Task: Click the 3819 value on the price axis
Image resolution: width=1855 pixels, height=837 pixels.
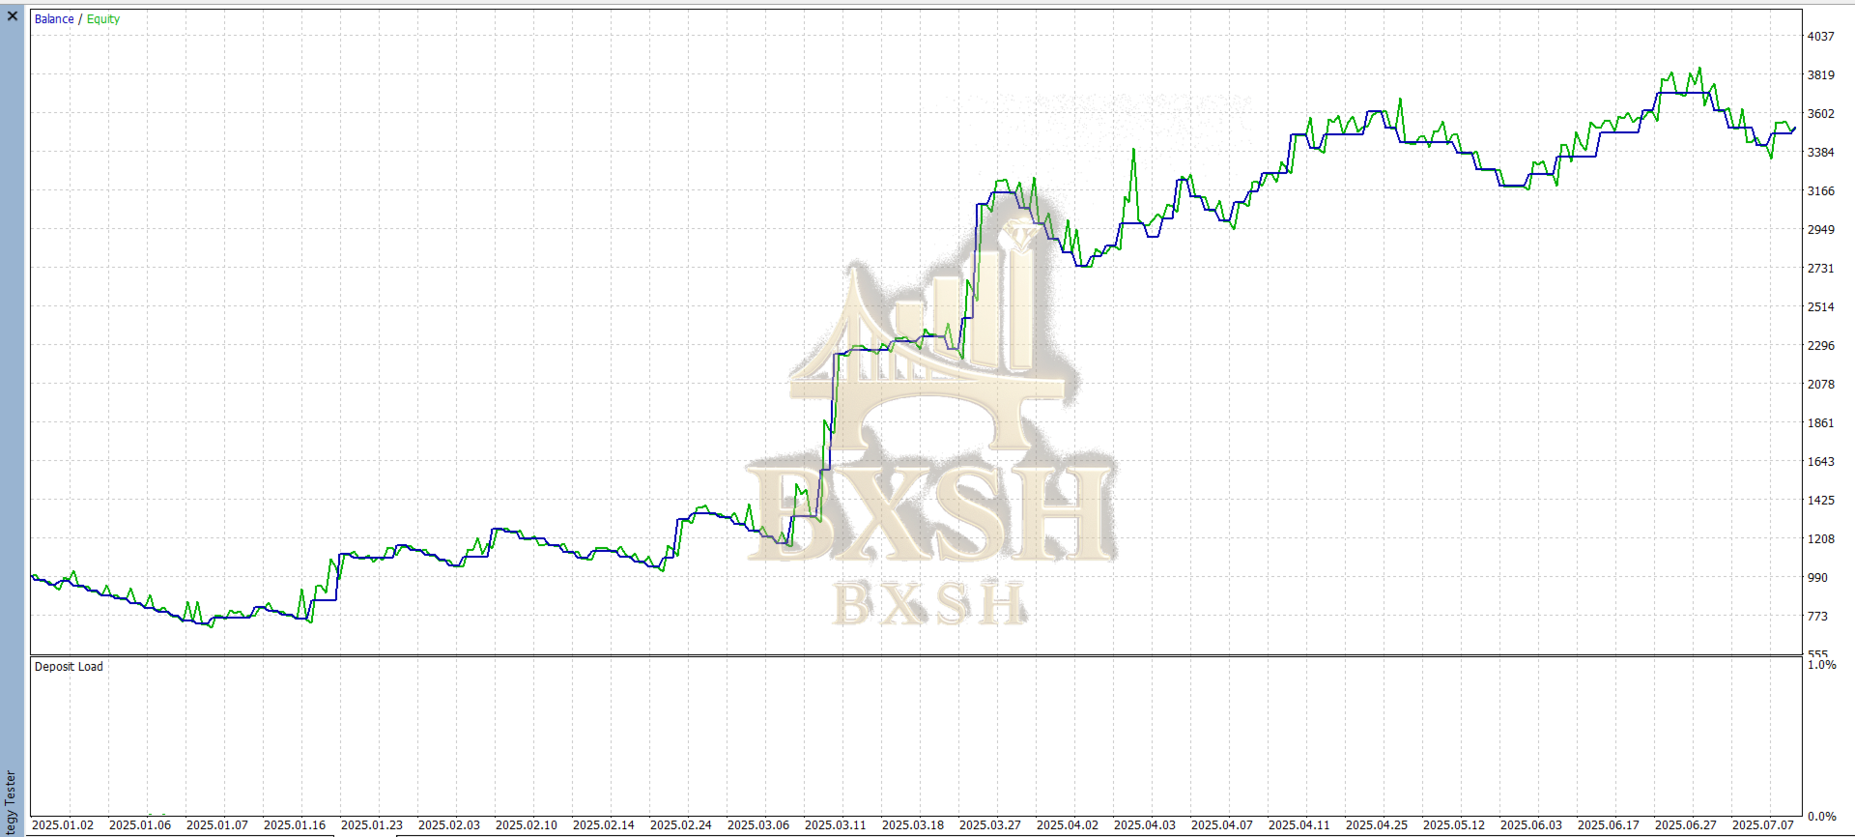Action: pos(1821,75)
